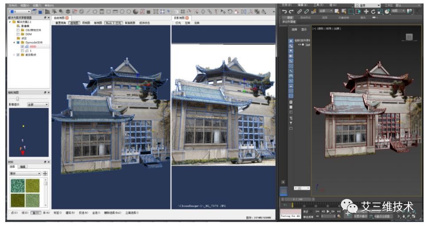Image resolution: width=428 pixels, height=226 pixels.
Task: Click the wireframe cube icon in modeler toolbar
Action: [x=34, y=12]
